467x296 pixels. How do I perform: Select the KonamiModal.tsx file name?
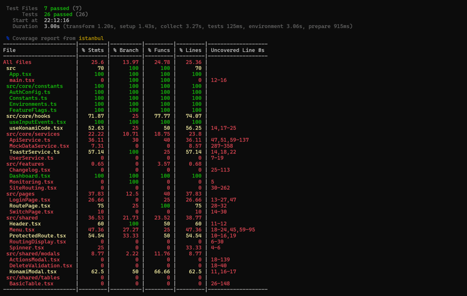(33, 271)
